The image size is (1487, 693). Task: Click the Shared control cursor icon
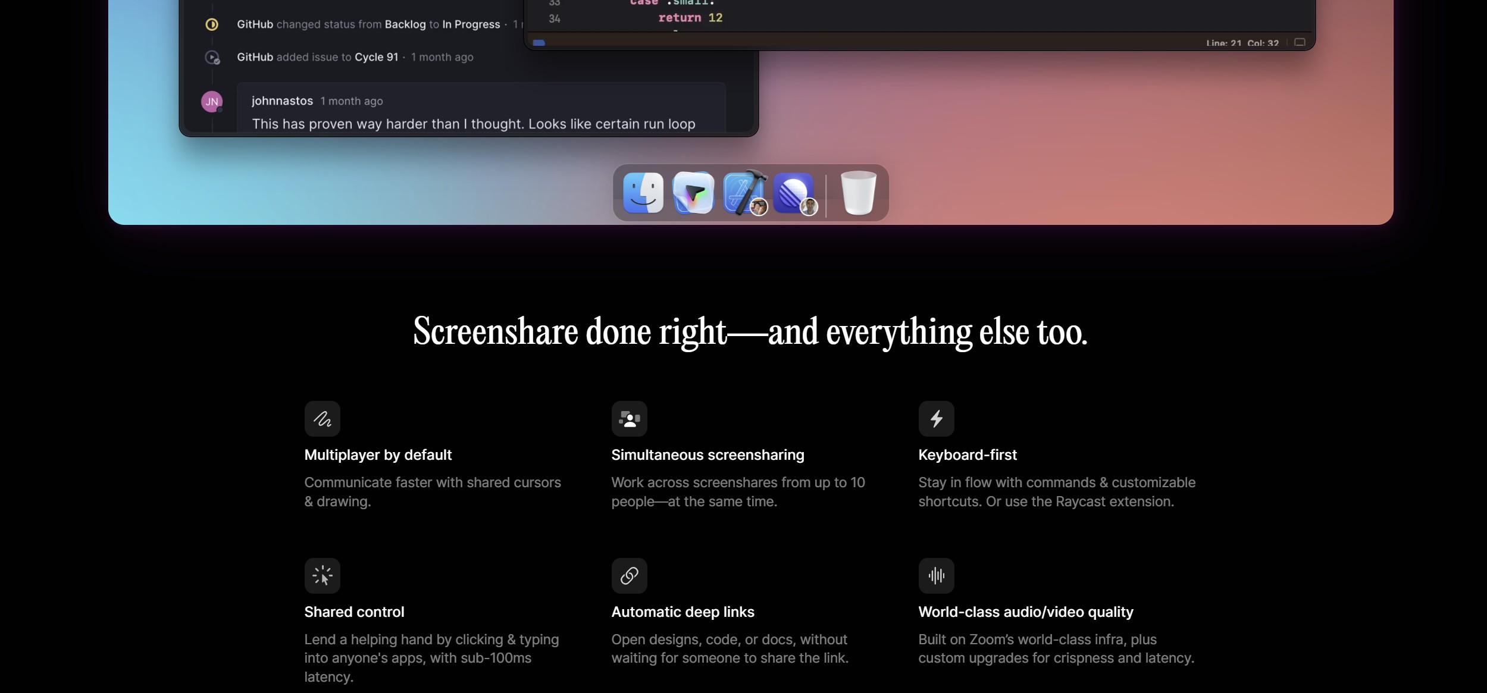point(323,575)
